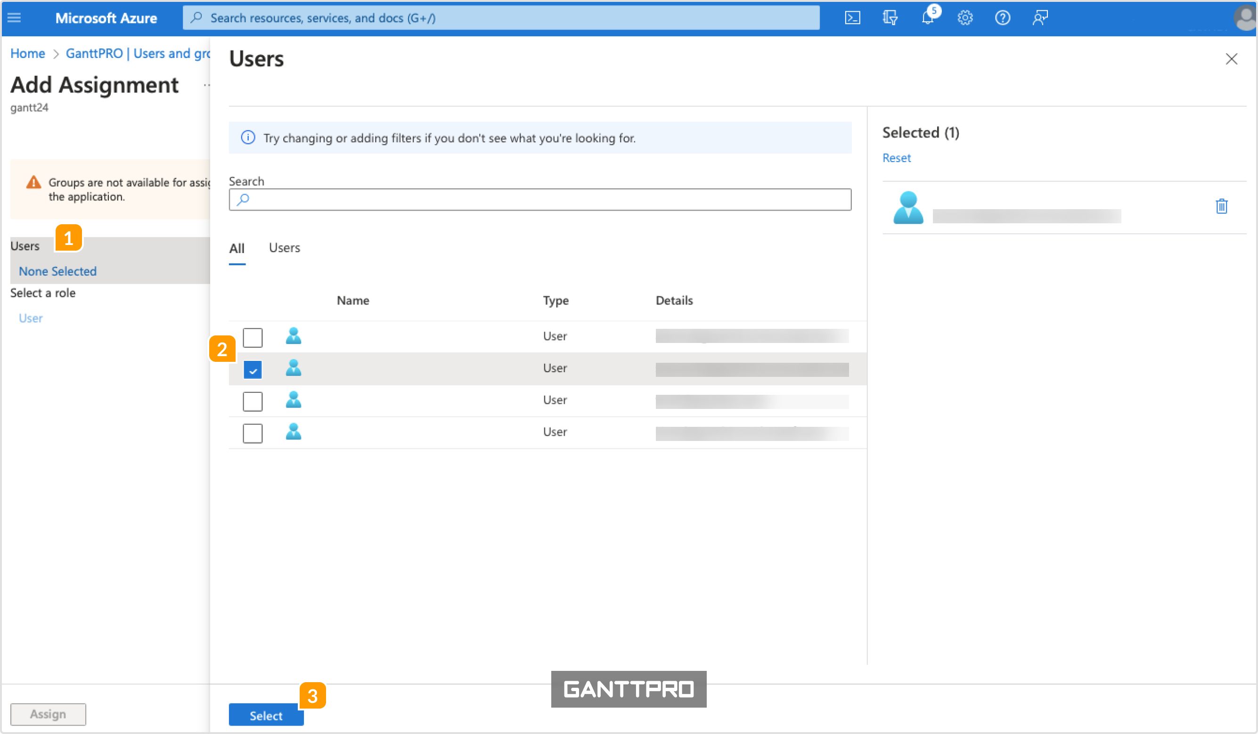Click the Details column header
Viewport: 1258px width, 734px height.
674,300
